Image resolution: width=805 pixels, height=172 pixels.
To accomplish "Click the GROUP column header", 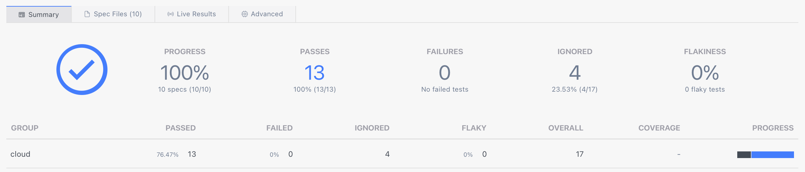I will pos(25,128).
